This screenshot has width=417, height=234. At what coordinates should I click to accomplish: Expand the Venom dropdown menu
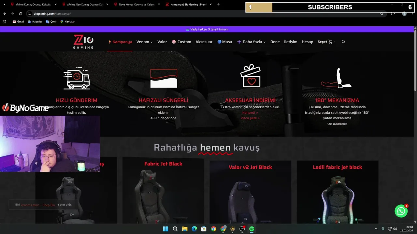144,42
